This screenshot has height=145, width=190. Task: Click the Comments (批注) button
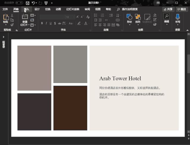182,9
